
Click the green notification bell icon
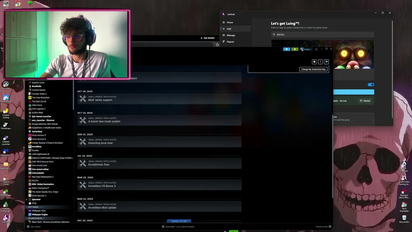point(295,49)
